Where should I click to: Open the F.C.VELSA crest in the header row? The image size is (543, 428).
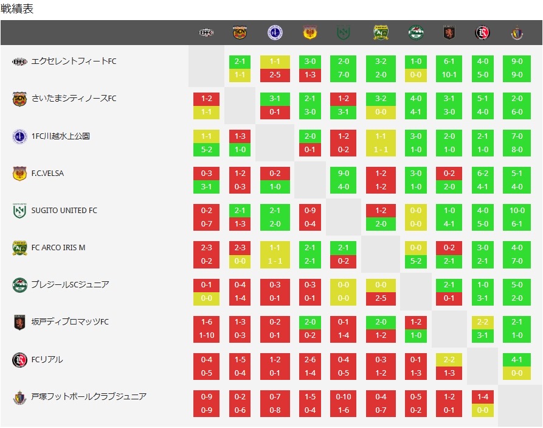310,33
